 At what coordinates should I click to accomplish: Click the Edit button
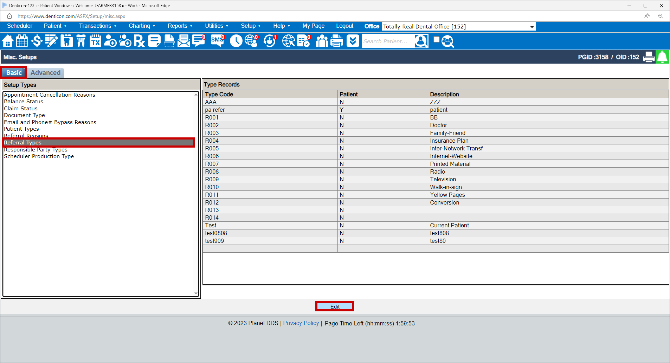coord(334,306)
